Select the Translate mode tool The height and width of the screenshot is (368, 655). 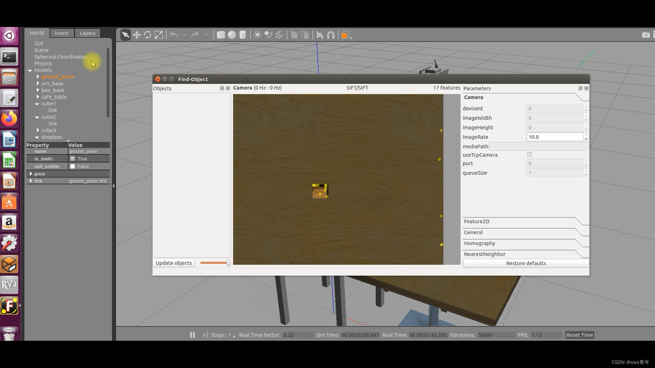tap(136, 35)
